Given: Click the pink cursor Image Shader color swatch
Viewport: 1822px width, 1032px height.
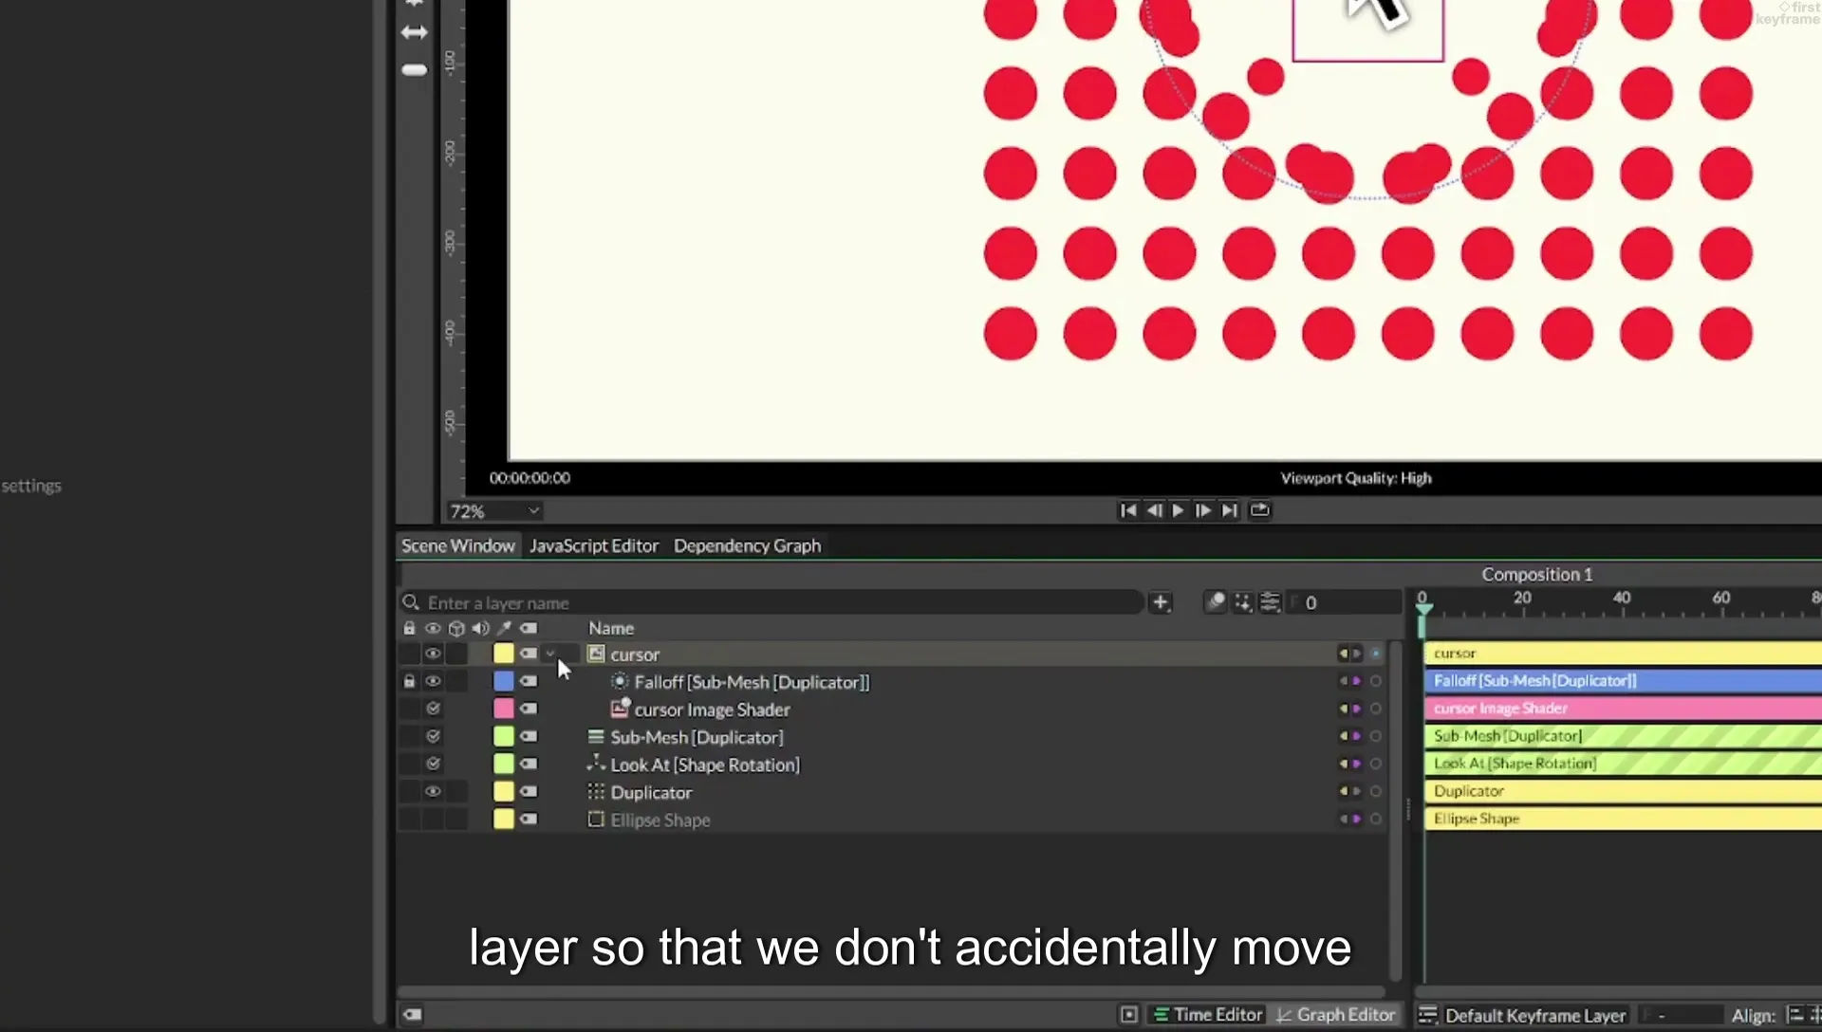Looking at the screenshot, I should pos(504,709).
